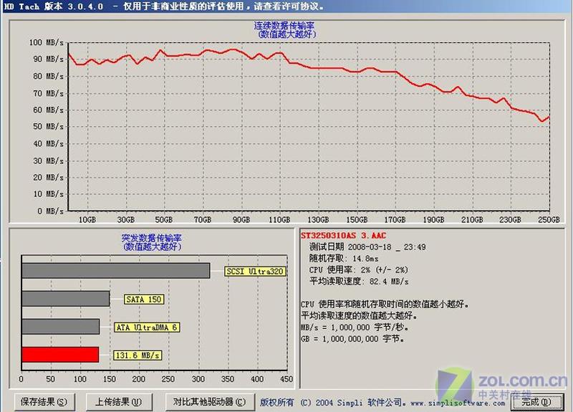Click the CPU 使用率: 2% line
Screen dimensions: 573x412
click(x=358, y=270)
